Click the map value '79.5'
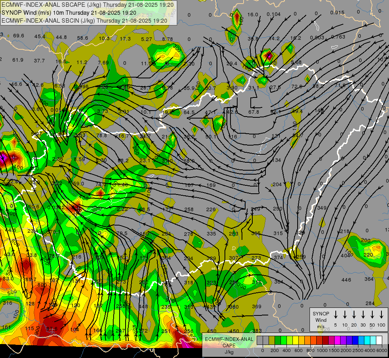Viewport: 389px width, 358px height. tap(122, 233)
